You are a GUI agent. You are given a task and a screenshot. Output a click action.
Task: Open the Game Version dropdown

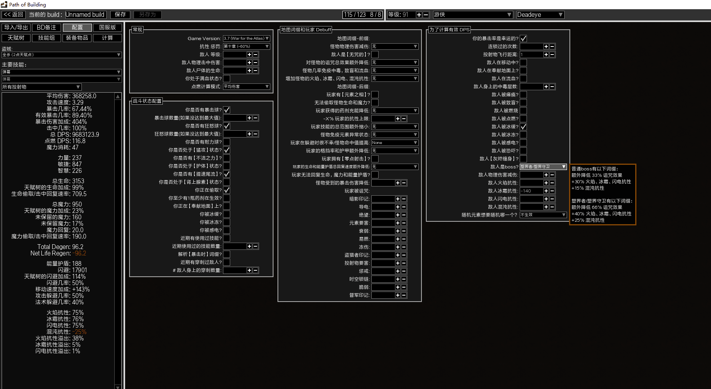(246, 38)
